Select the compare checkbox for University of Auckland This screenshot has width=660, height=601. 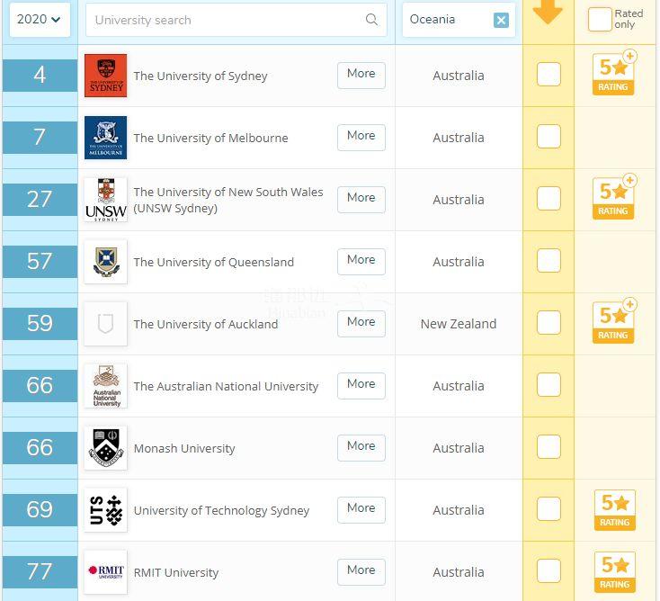[x=549, y=323]
